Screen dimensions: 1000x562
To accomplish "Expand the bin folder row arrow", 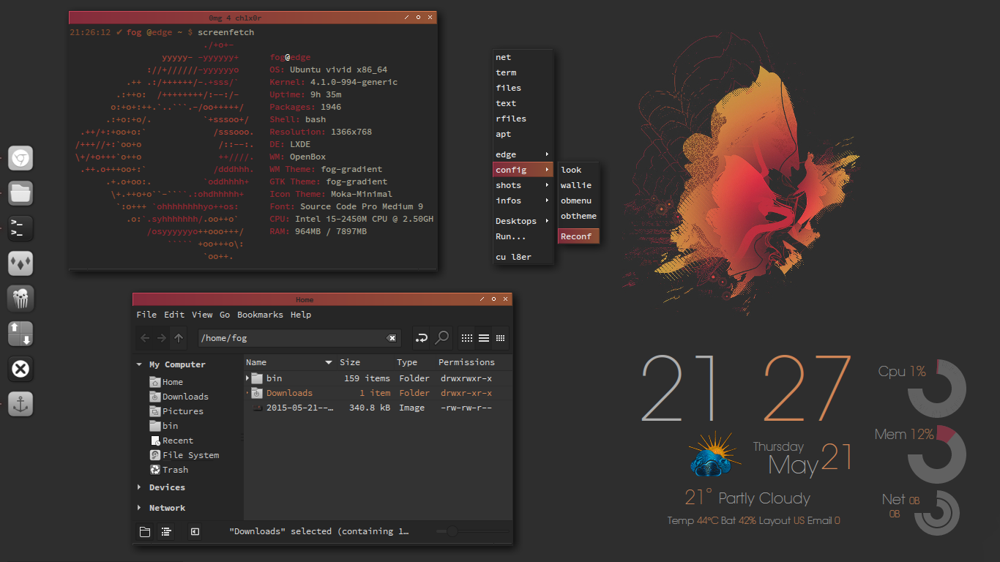I will coord(247,378).
